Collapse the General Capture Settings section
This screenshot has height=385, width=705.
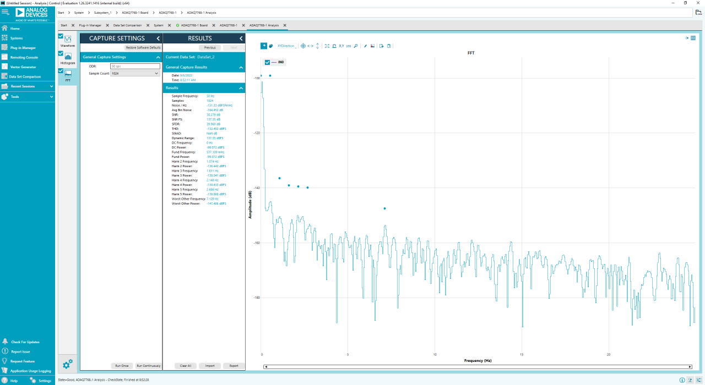(x=159, y=57)
